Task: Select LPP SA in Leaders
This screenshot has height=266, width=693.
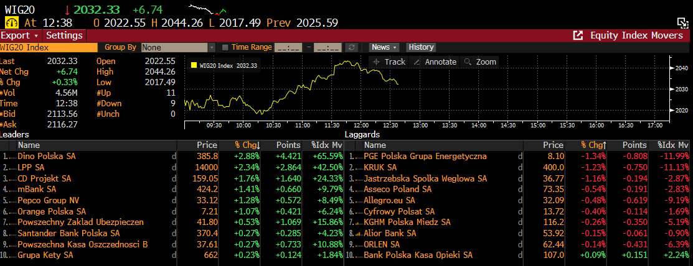Action: pyautogui.click(x=172, y=168)
